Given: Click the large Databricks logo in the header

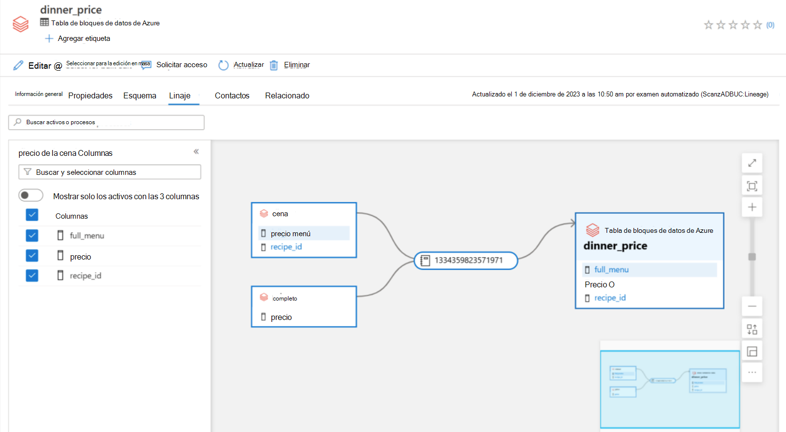Looking at the screenshot, I should click(x=20, y=24).
